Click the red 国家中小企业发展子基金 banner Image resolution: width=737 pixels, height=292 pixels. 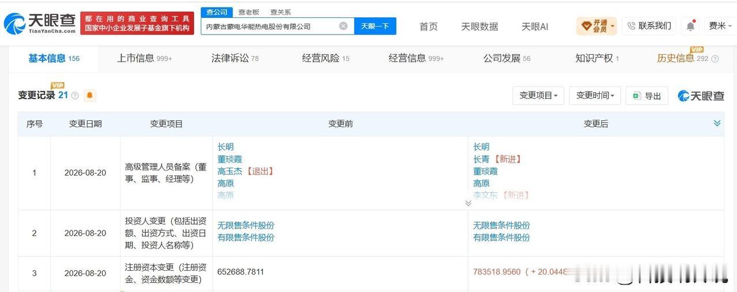click(137, 23)
